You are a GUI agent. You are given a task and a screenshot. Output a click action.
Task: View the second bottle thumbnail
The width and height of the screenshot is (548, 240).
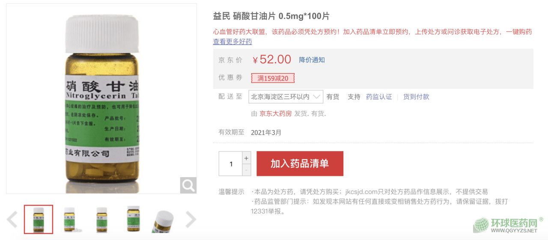pyautogui.click(x=69, y=219)
